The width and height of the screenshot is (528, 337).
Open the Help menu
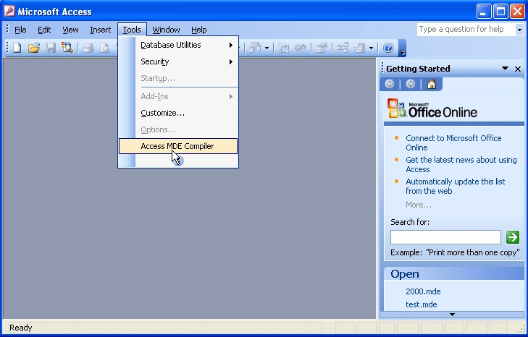[199, 30]
